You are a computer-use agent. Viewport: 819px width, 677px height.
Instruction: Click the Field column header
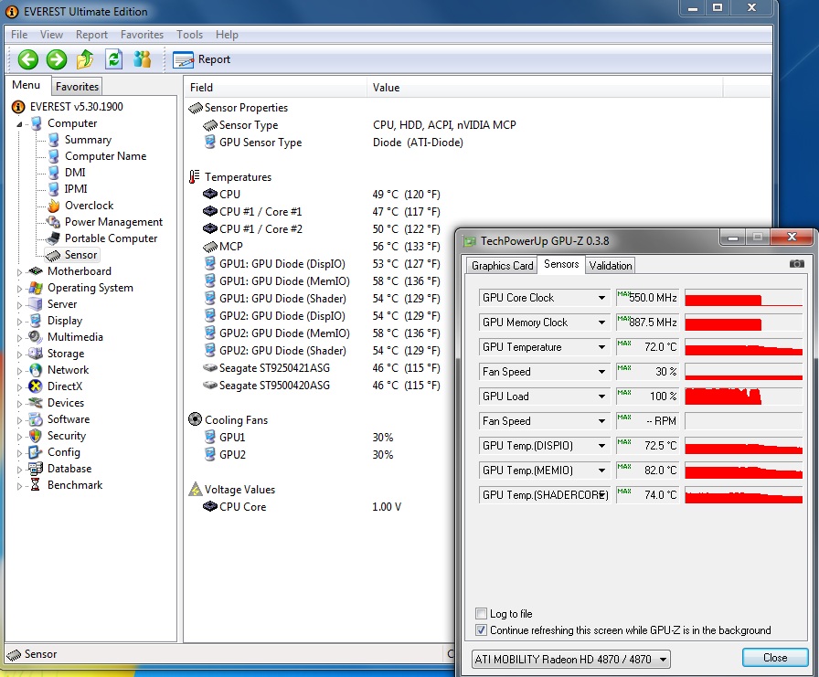(x=275, y=88)
